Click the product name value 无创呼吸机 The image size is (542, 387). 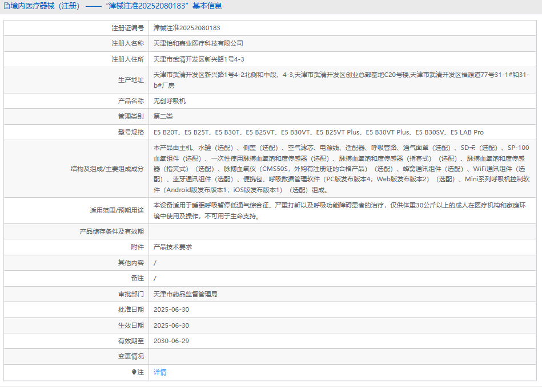point(170,101)
